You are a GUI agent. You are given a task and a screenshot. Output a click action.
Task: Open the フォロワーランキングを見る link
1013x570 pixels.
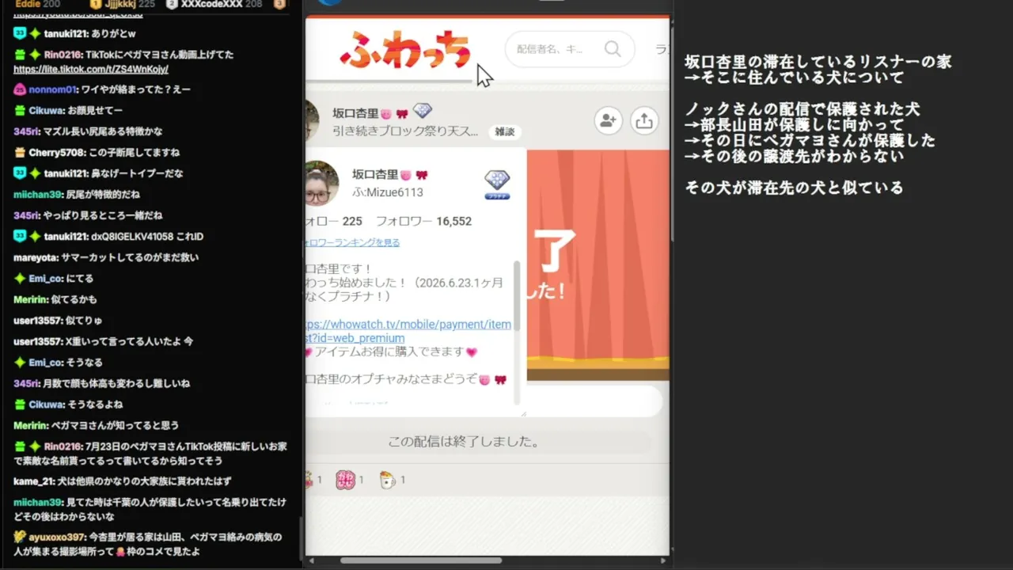(x=353, y=242)
